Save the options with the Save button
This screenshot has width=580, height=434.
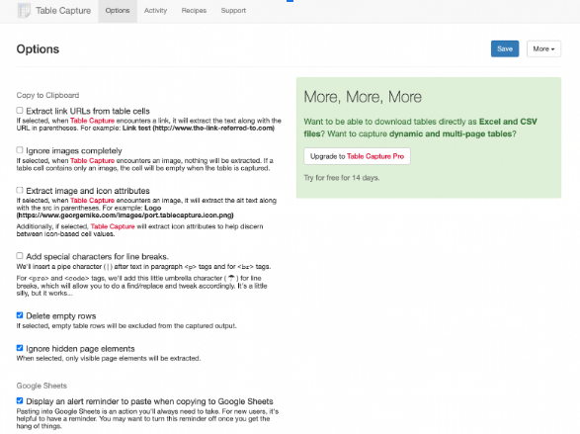coord(505,48)
